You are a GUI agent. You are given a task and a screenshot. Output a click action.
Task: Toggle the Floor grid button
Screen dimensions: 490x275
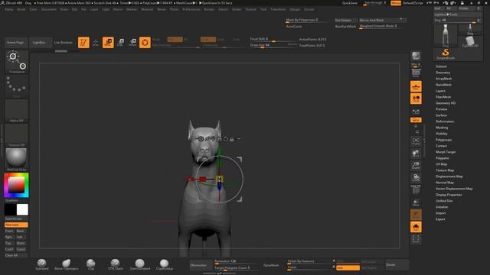416,86
